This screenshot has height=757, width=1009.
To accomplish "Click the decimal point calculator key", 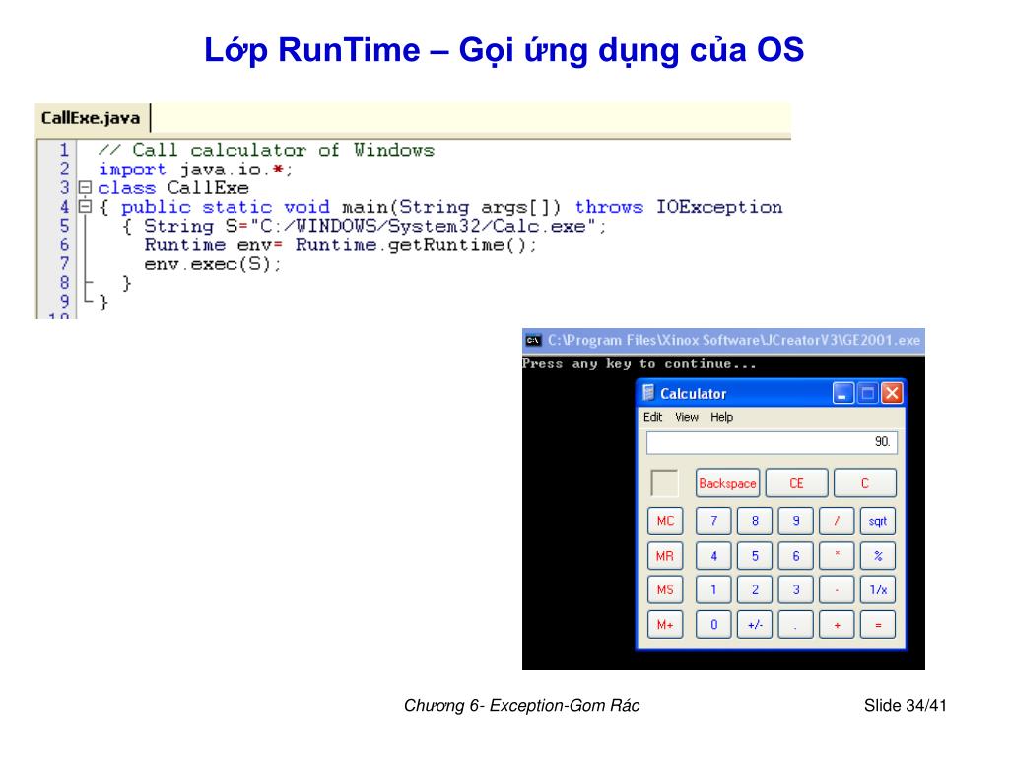I will coord(796,624).
